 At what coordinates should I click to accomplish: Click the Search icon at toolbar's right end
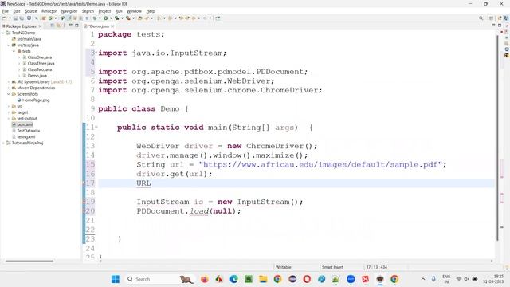tap(481, 18)
